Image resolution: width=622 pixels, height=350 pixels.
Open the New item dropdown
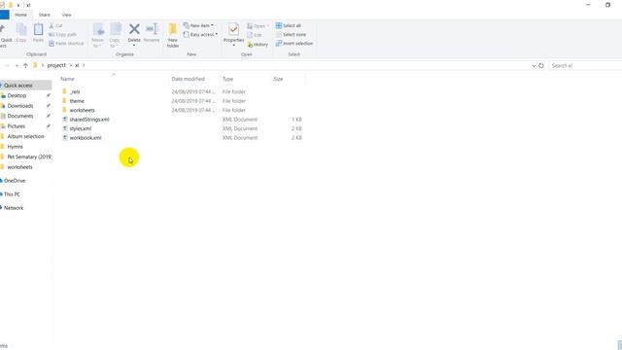(x=198, y=25)
